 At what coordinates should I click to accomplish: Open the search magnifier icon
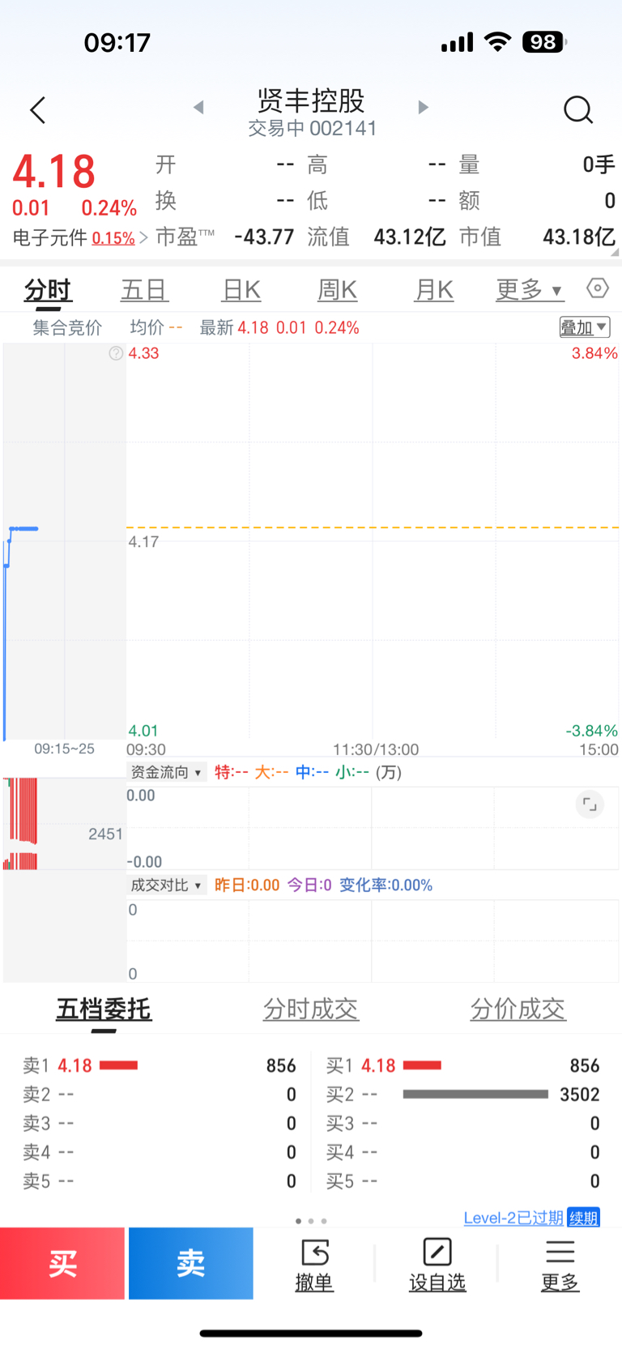[x=578, y=109]
